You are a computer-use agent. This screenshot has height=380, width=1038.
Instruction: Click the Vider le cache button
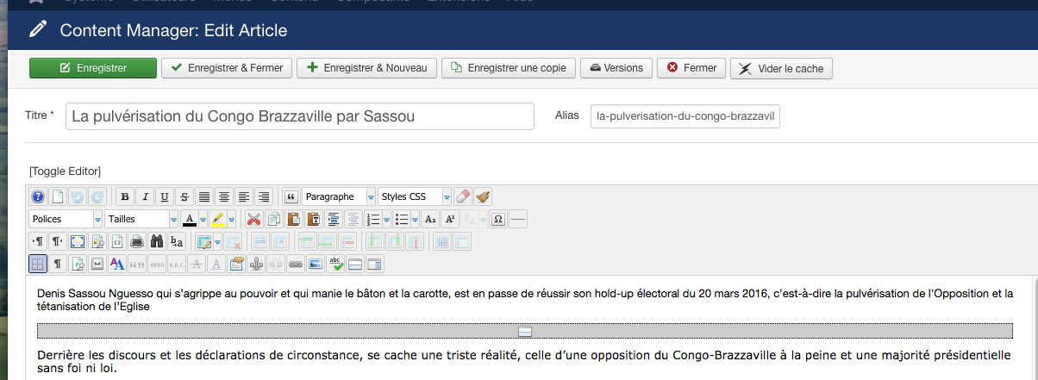[781, 68]
